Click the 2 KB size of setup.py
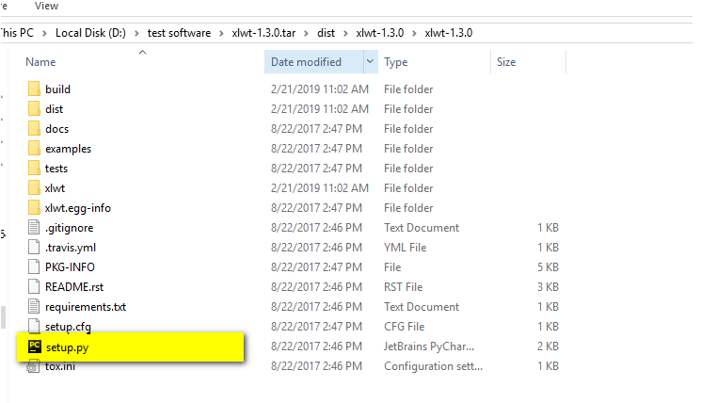 [548, 347]
